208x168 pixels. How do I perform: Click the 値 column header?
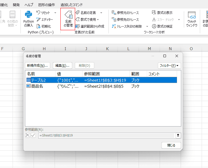point(69,74)
